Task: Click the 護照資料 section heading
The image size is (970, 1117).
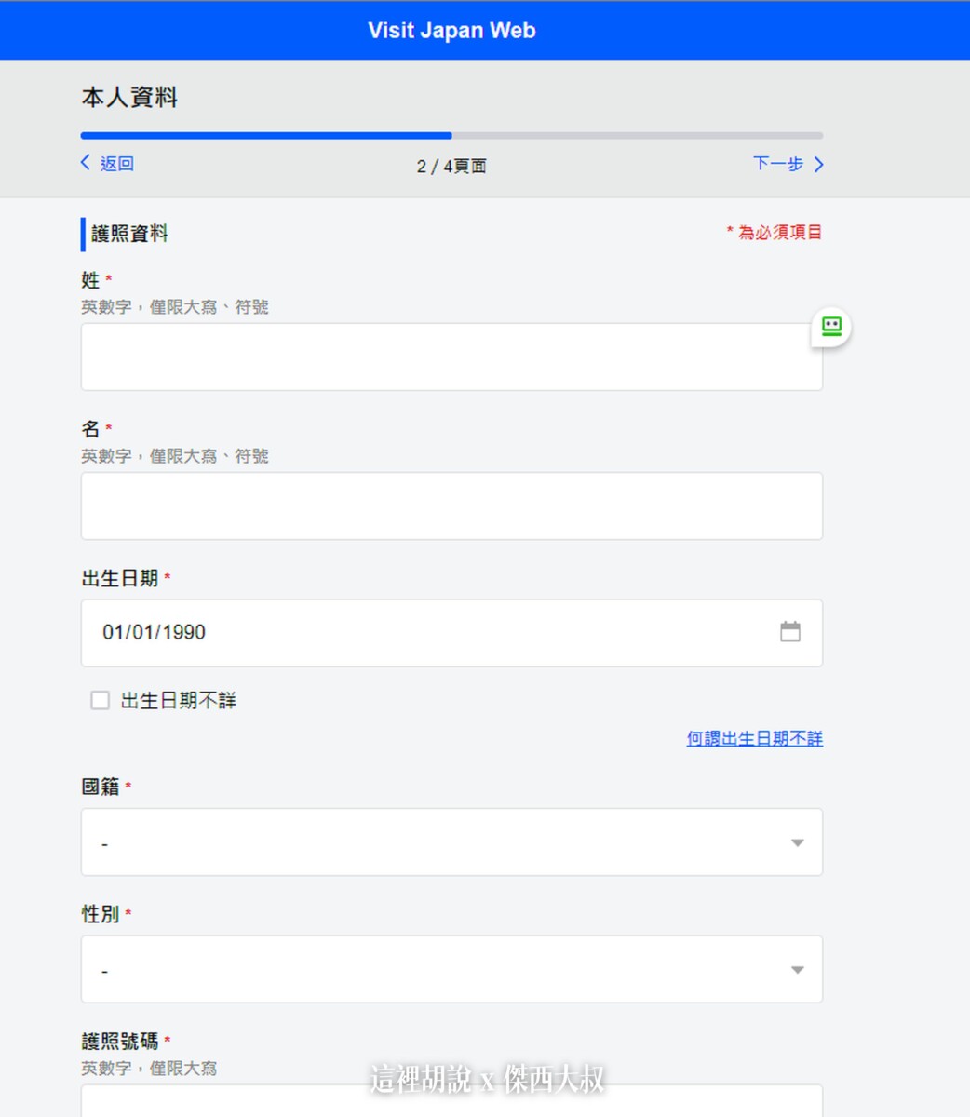Action: 129,234
